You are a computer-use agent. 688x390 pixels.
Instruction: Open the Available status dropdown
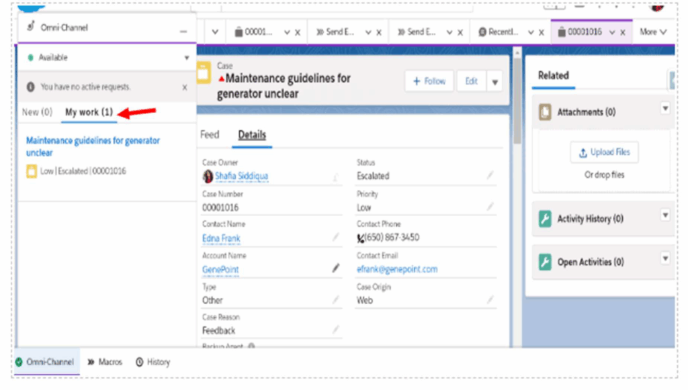pos(186,58)
